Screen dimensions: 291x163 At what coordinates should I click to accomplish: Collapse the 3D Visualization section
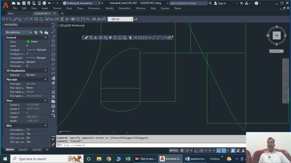tap(45, 71)
